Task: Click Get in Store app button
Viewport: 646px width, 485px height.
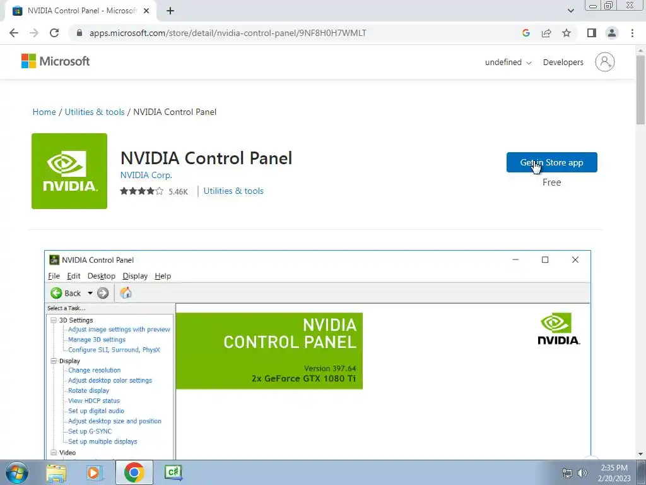Action: [551, 162]
